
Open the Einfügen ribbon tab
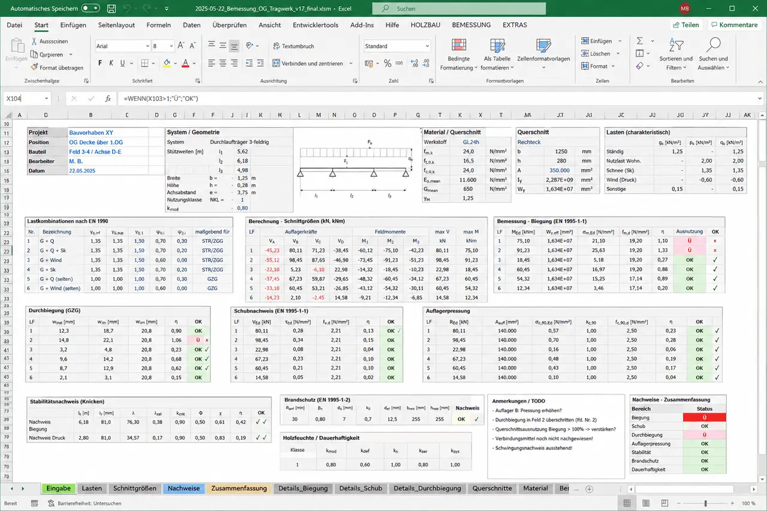(x=73, y=25)
